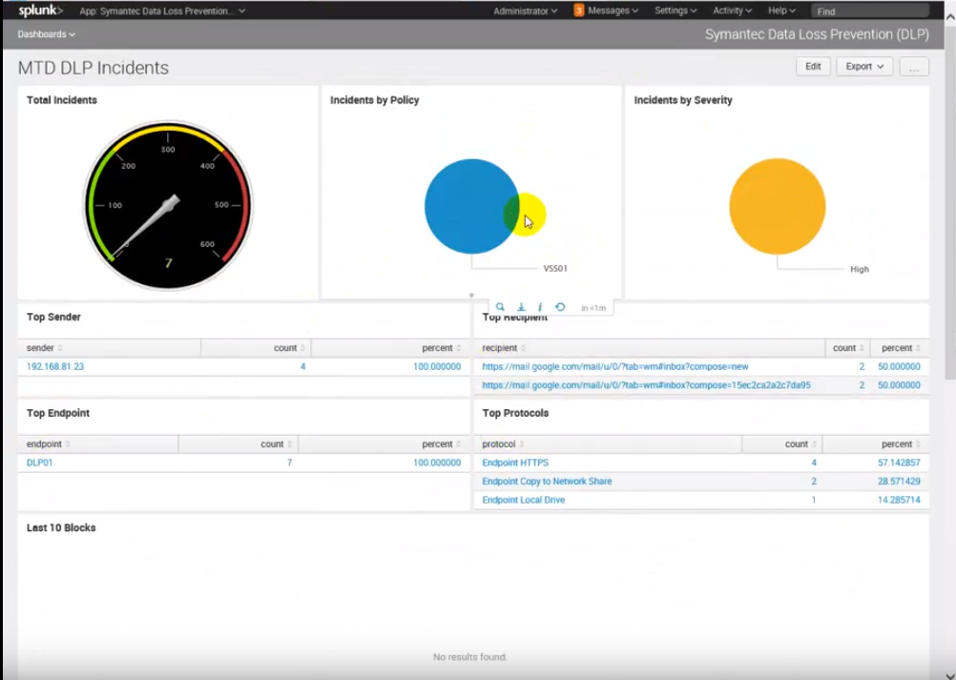This screenshot has height=680, width=956.
Task: Open the Endpoint HTTPS protocol link
Action: [x=515, y=463]
